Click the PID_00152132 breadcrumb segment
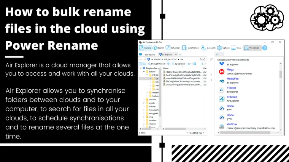This screenshot has width=289, height=162. pos(171,59)
